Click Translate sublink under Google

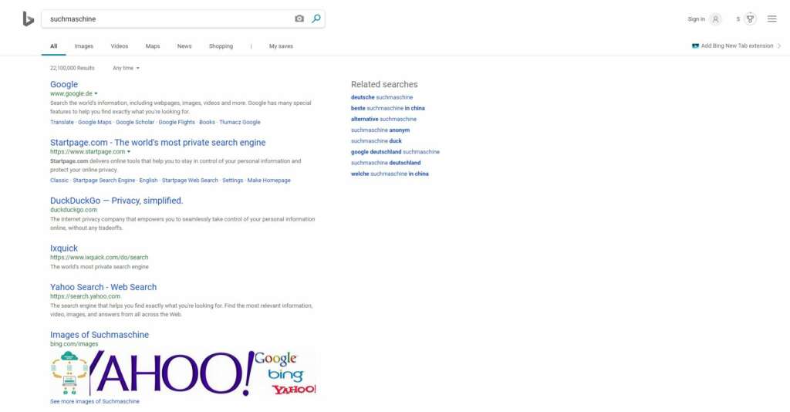pos(62,122)
